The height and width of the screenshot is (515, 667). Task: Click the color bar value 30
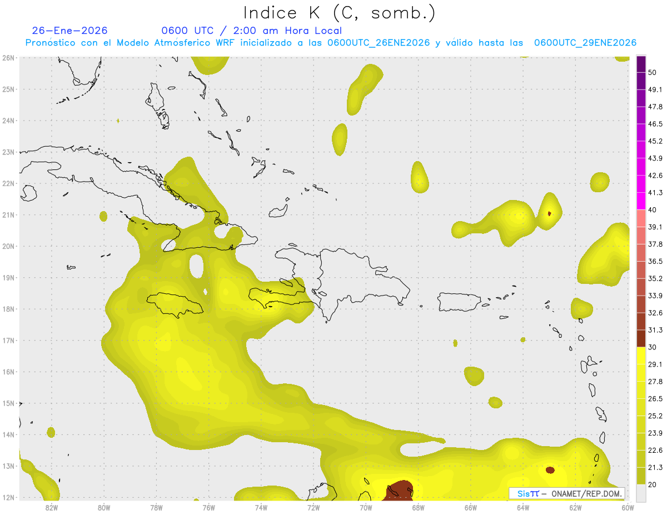(653, 347)
